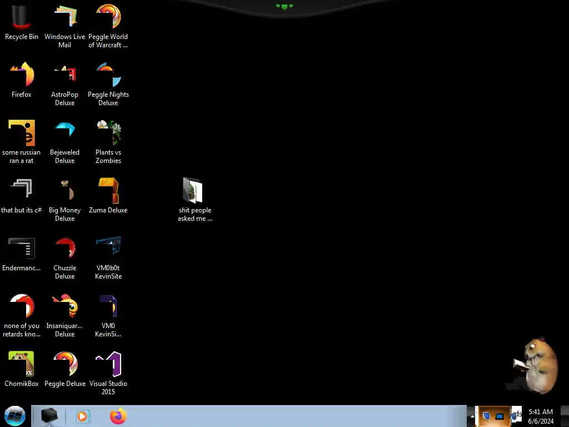This screenshot has width=569, height=427.
Task: Open the Firefox desktop shortcut
Action: point(22,80)
